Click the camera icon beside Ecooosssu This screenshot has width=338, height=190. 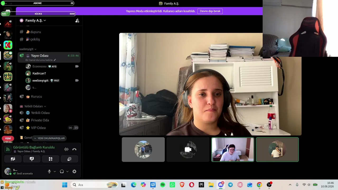tap(77, 66)
